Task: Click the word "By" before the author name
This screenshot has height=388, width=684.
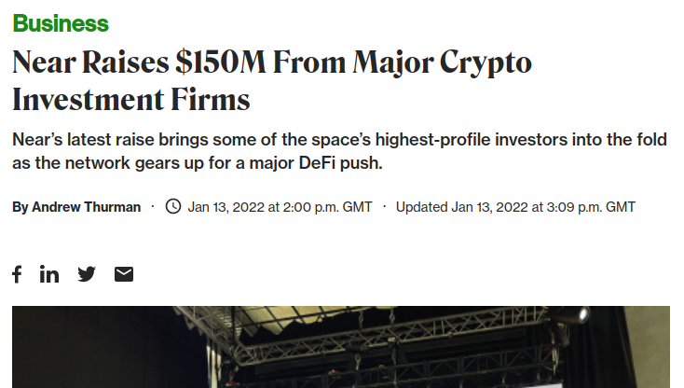Action: coord(21,207)
